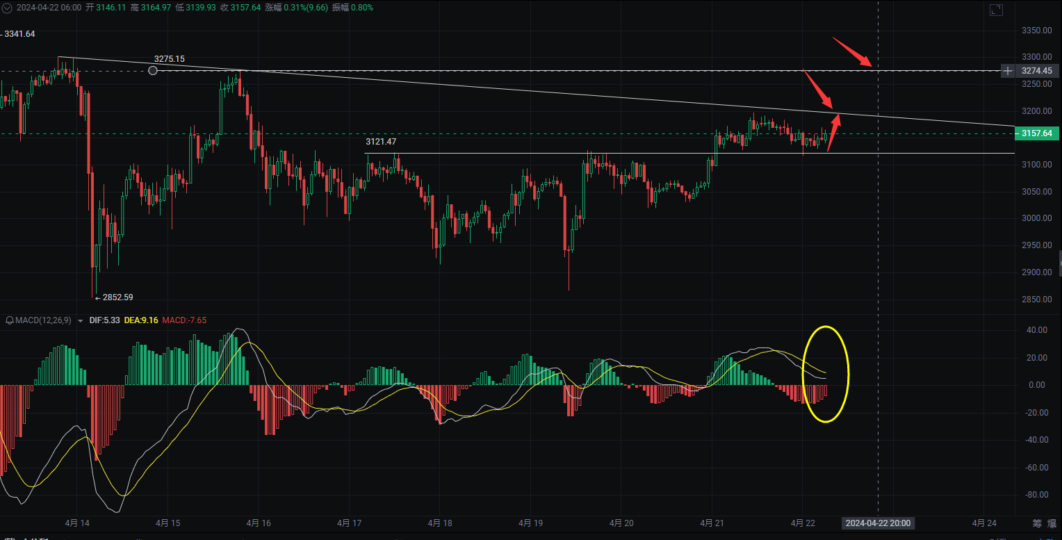The image size is (1062, 540).
Task: Click the 振幅 0.80% header value
Action: click(352, 8)
